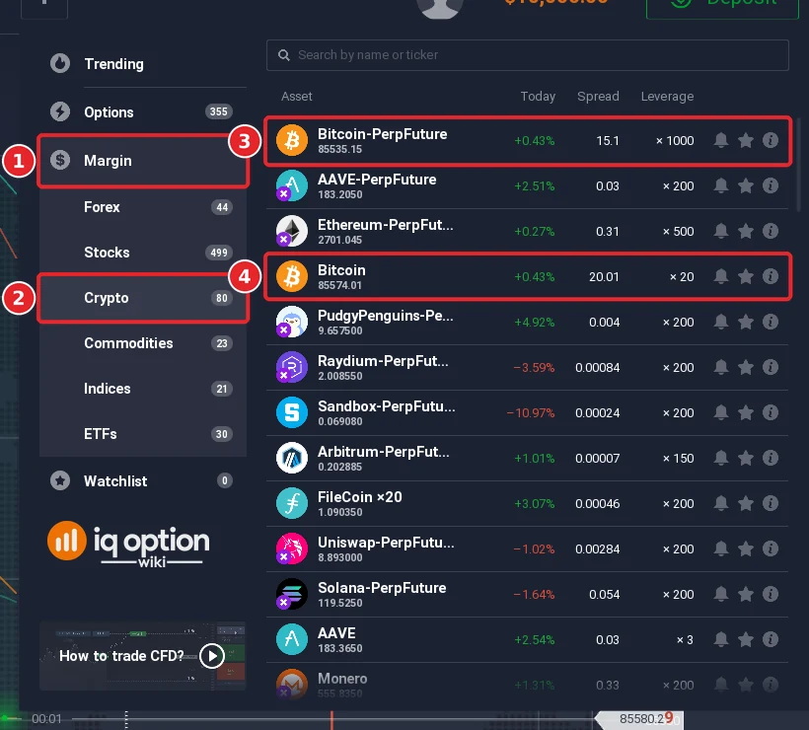Star Raydium-PerpFut as favorite
The image size is (809, 730).
click(746, 367)
